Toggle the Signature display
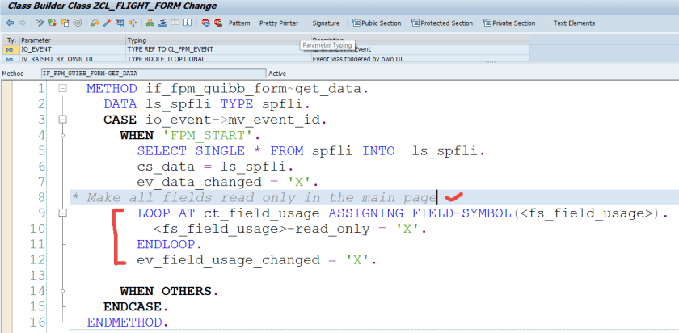Screen dimensions: 679x333 [x=326, y=23]
